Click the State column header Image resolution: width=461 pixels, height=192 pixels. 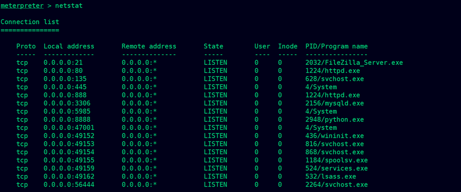(214, 46)
